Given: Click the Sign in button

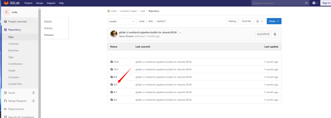Looking at the screenshot, I should pos(326,3).
